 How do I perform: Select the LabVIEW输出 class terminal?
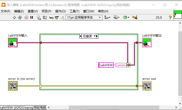(x=147, y=43)
